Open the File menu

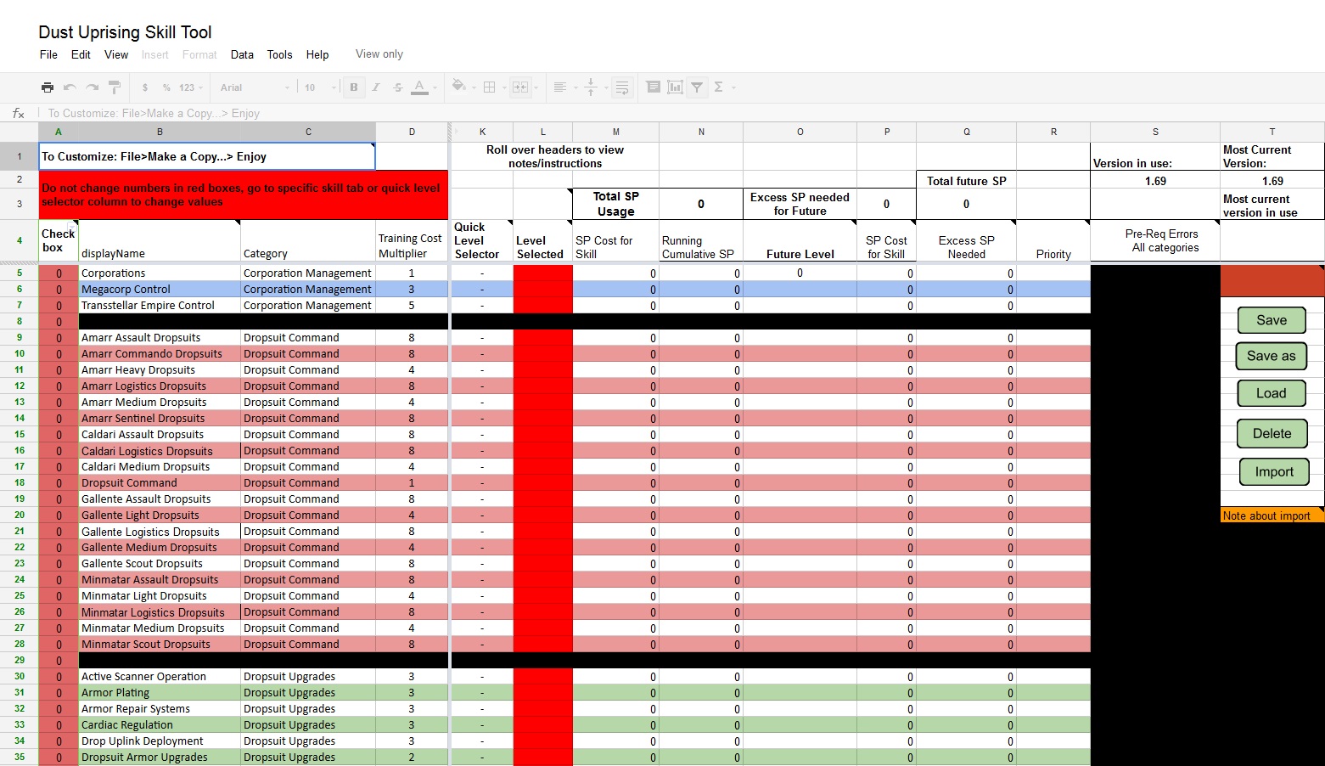[48, 54]
